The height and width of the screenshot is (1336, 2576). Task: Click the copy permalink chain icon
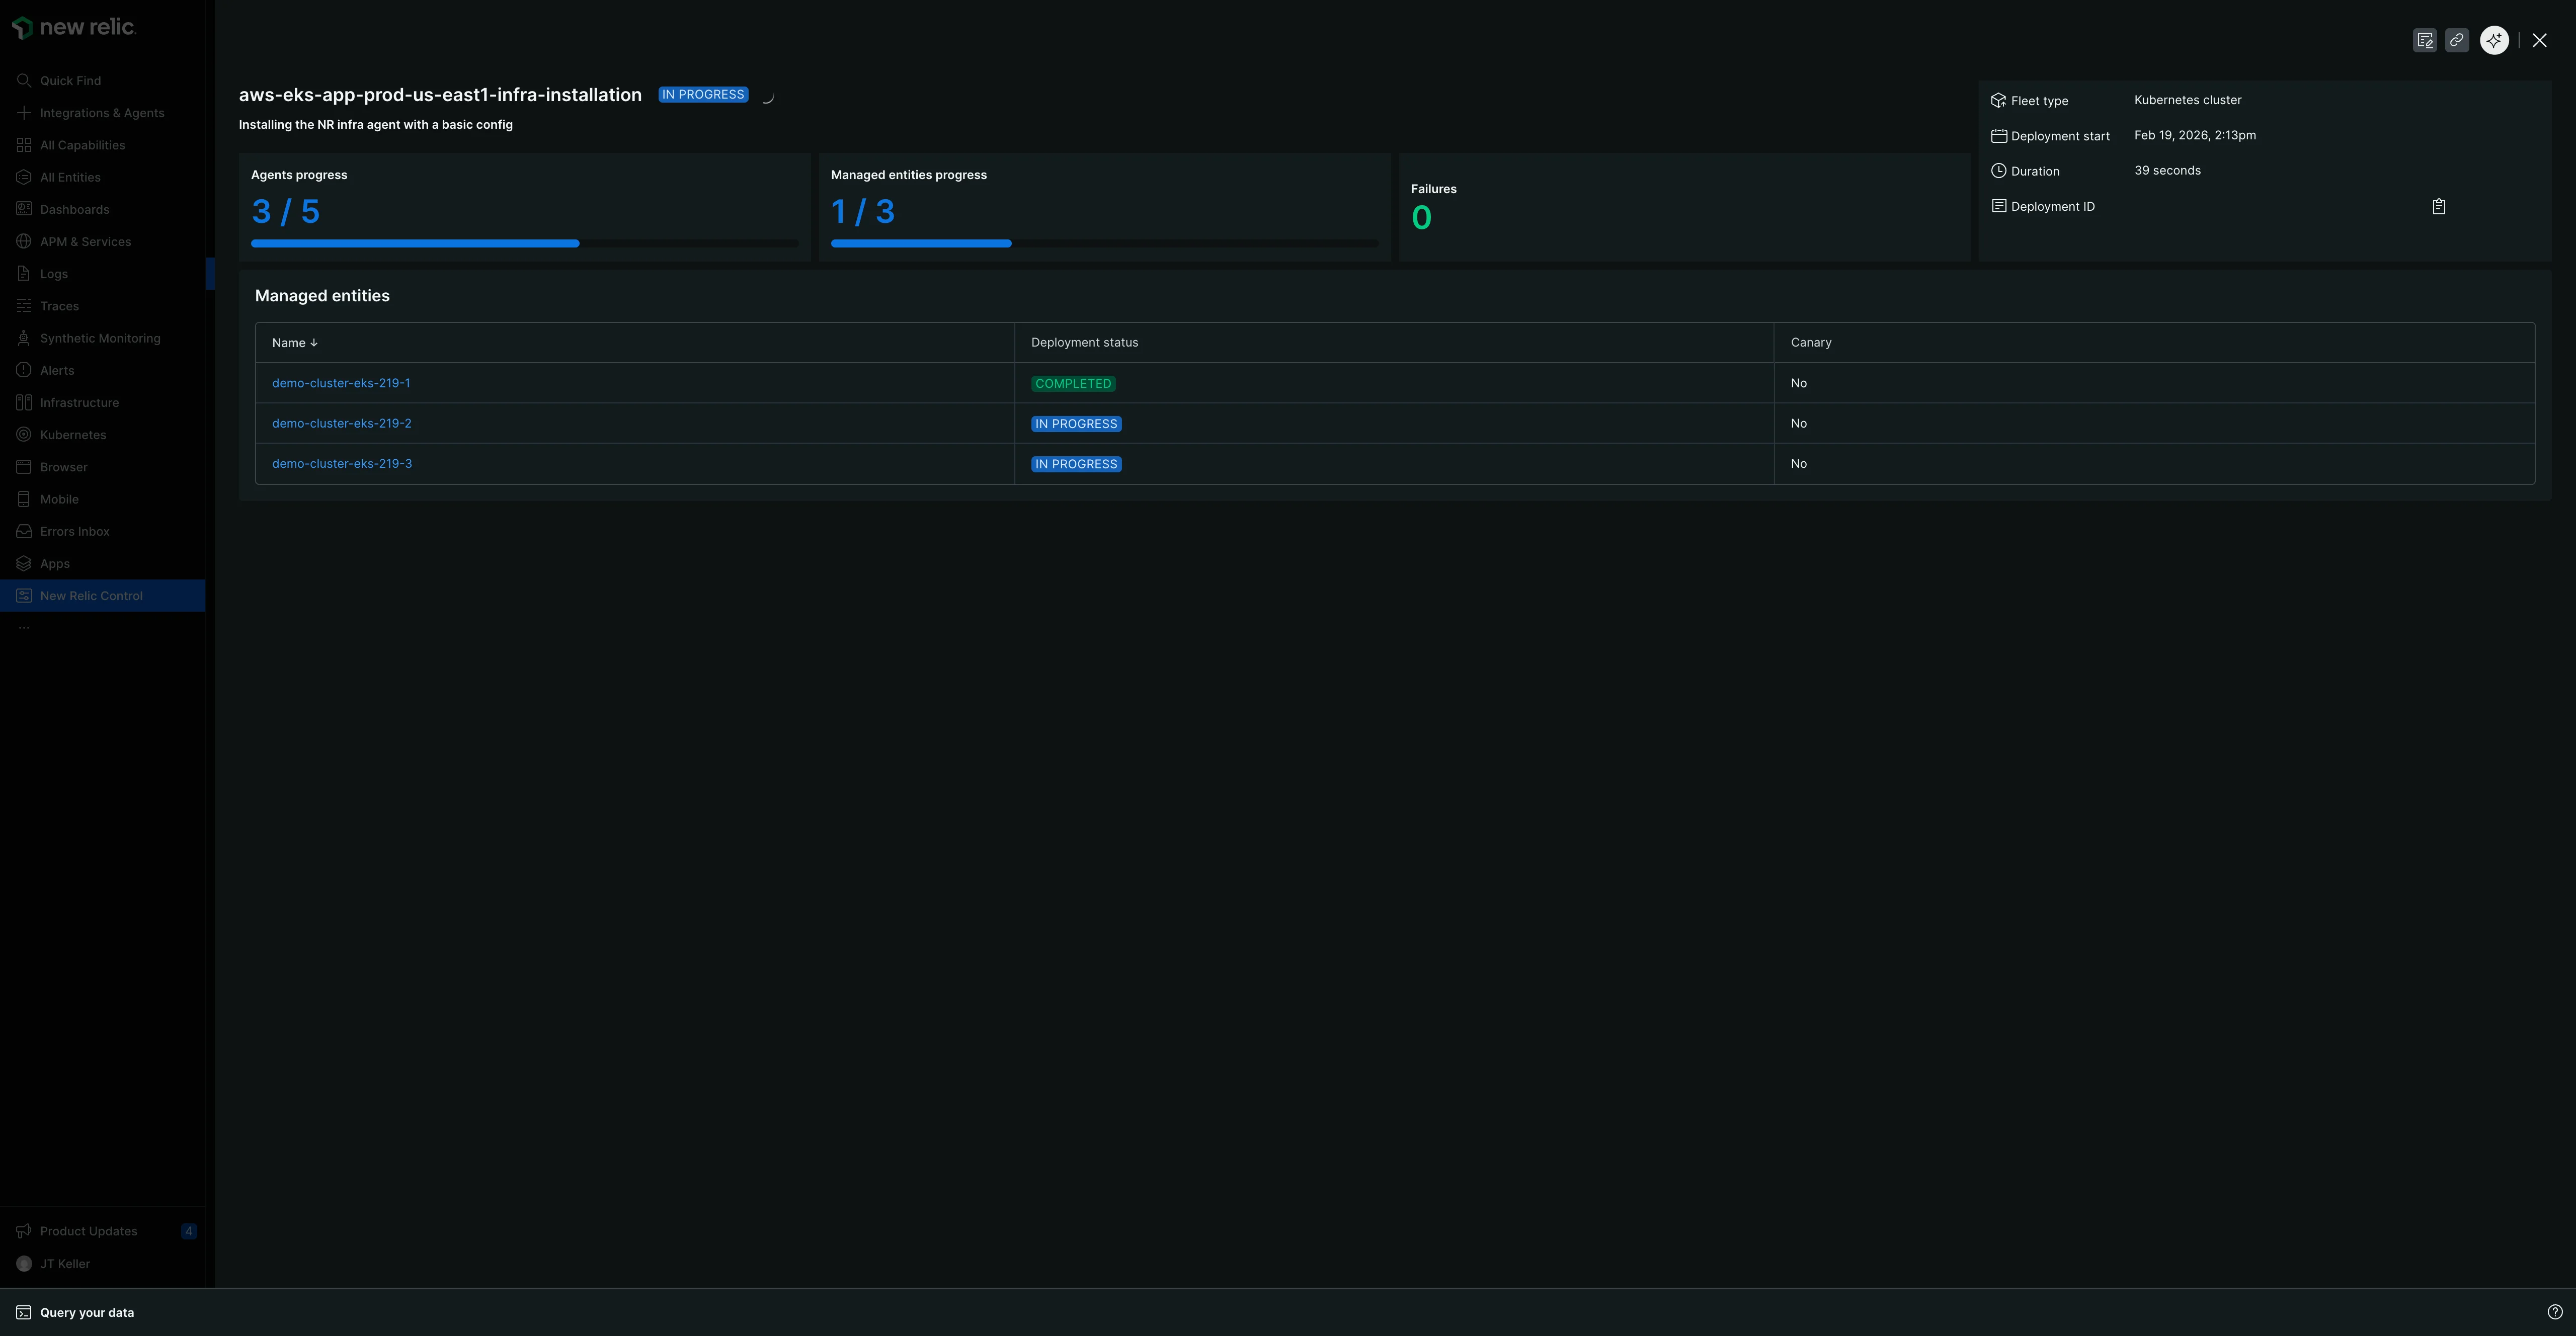point(2456,40)
